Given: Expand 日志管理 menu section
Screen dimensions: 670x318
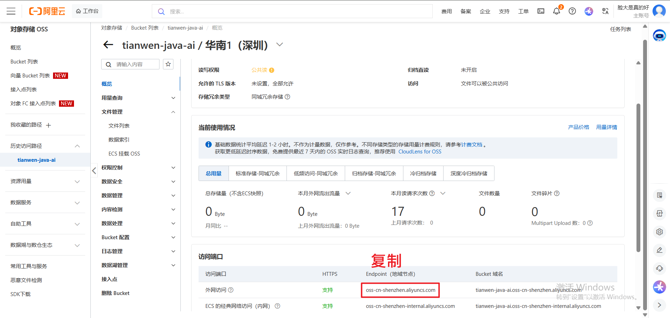Looking at the screenshot, I should pos(173,251).
